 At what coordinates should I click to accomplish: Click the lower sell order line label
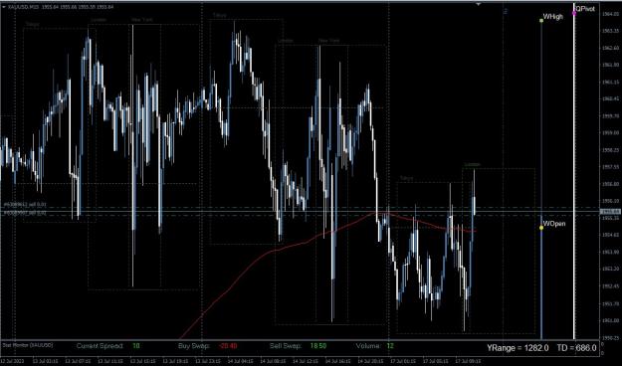[25, 213]
